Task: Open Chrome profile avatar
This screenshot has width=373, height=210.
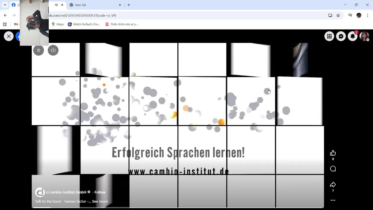Action: click(359, 15)
